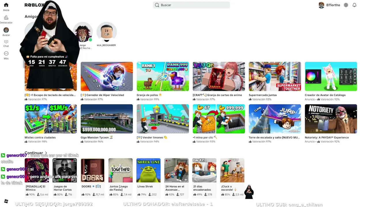Open friend kick_BEOGAMER's avatar
The height and width of the screenshot is (207, 369).
[x=106, y=32]
